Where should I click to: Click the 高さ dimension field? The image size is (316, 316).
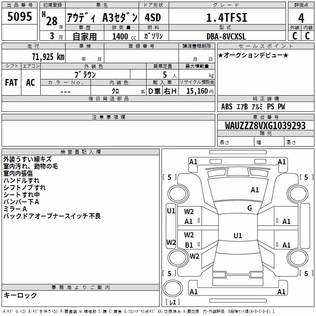point(299,142)
